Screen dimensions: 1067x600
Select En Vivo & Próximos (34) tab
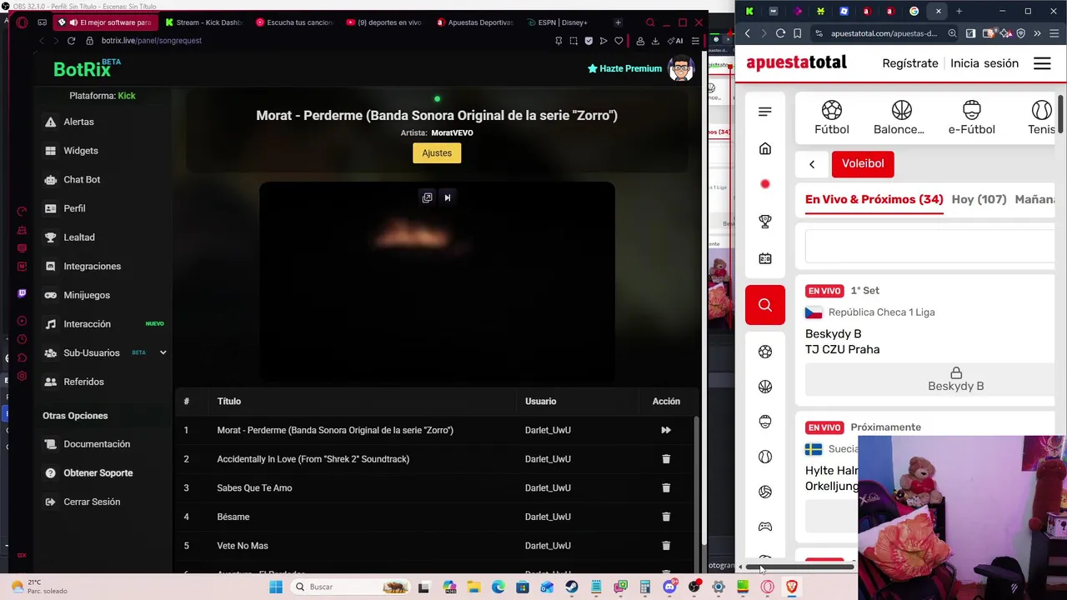coord(874,200)
